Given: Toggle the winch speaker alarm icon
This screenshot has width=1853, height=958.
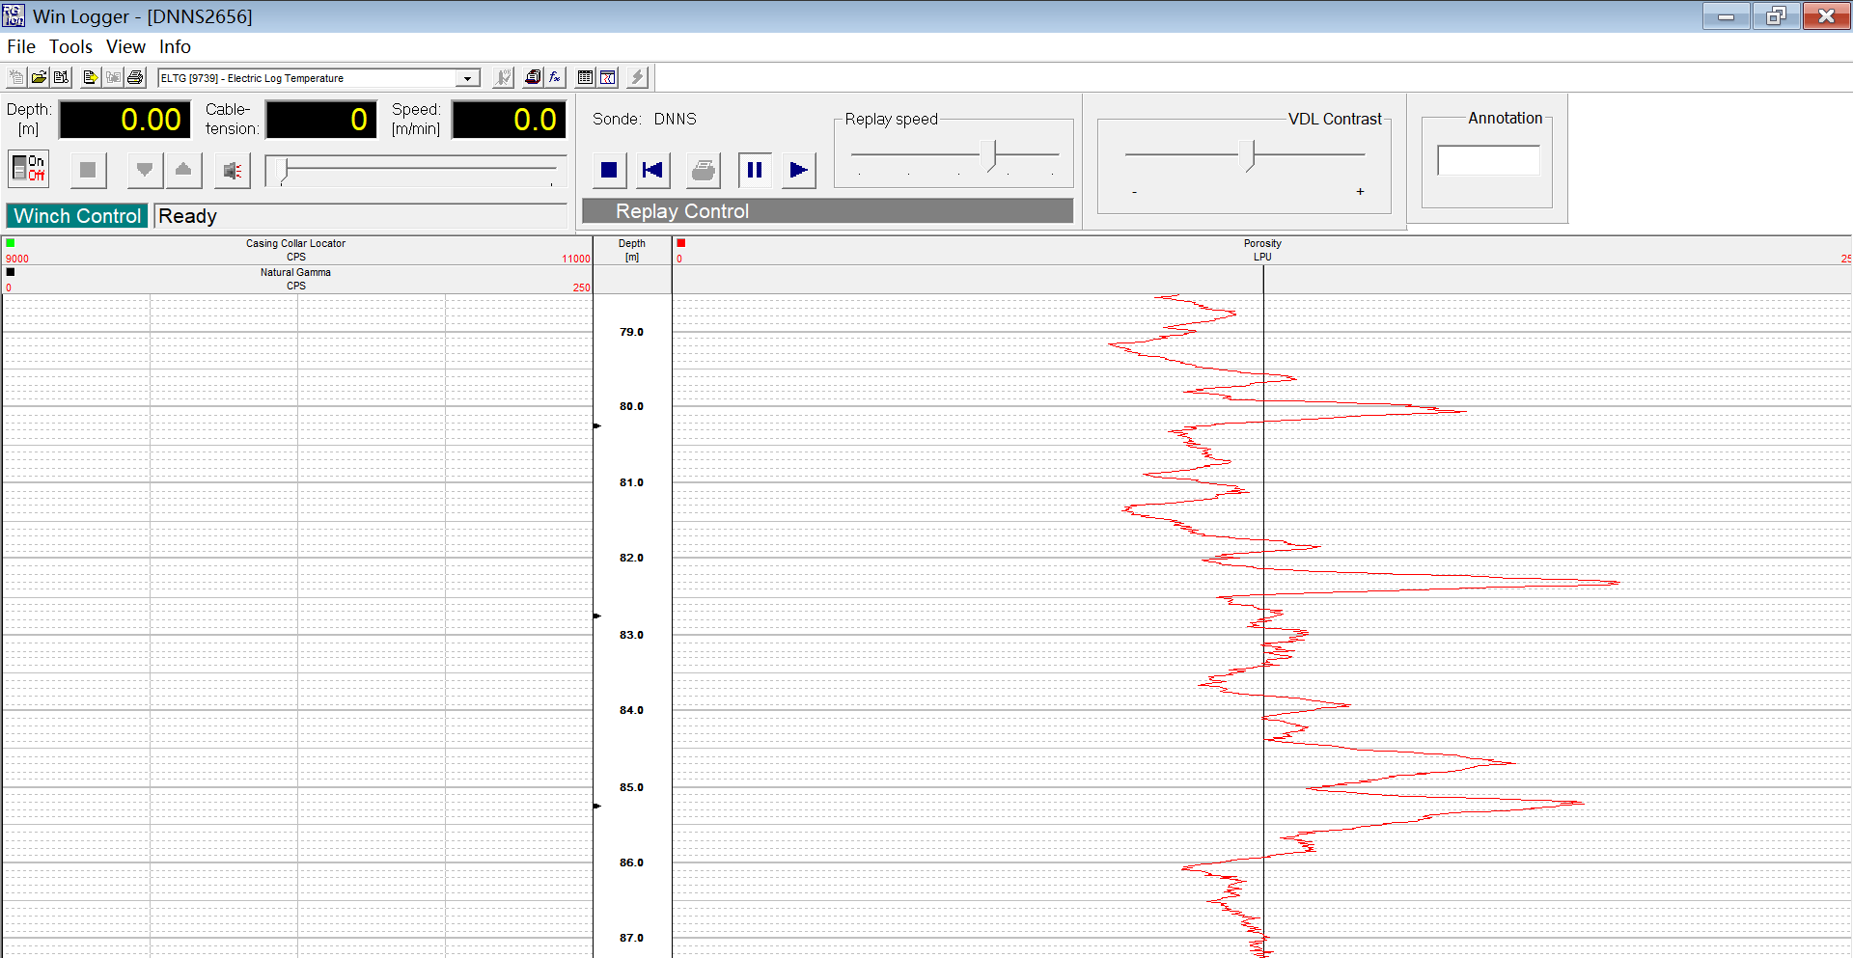Looking at the screenshot, I should click(232, 171).
